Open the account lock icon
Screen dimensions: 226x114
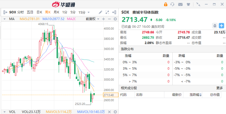pos(166,4)
